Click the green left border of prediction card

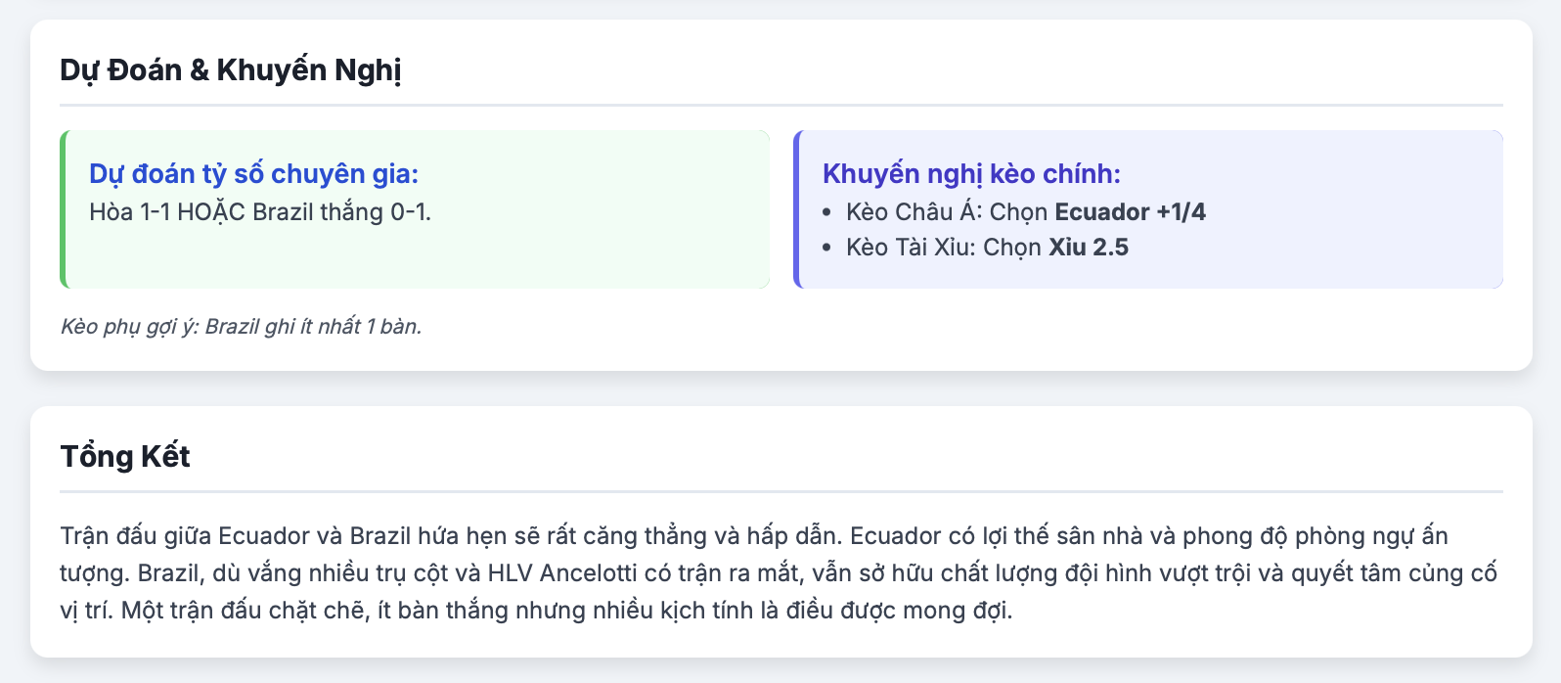(x=64, y=209)
